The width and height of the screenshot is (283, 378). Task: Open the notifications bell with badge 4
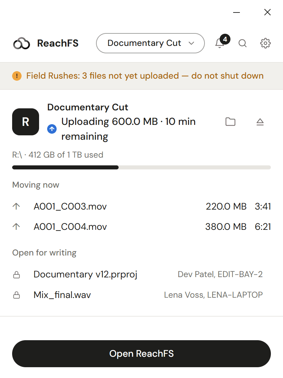pyautogui.click(x=222, y=42)
